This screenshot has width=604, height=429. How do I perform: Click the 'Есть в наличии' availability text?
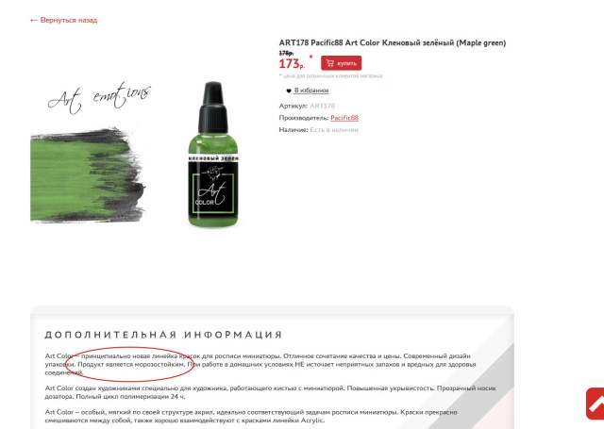point(334,130)
